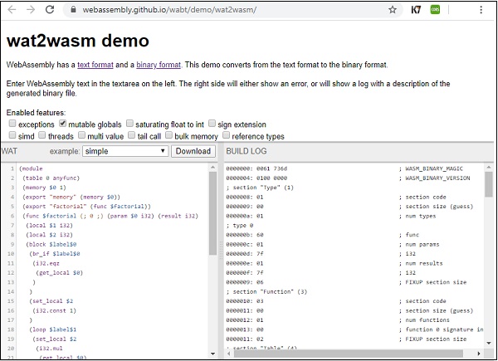Click the "(loop $label$1" code line
This screenshot has height=361, width=498.
(53, 329)
